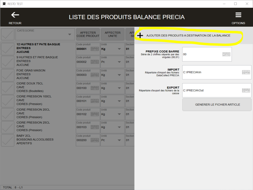Check CIDRE PRESSION 20CL row
253x190 pixels.
click(8, 114)
